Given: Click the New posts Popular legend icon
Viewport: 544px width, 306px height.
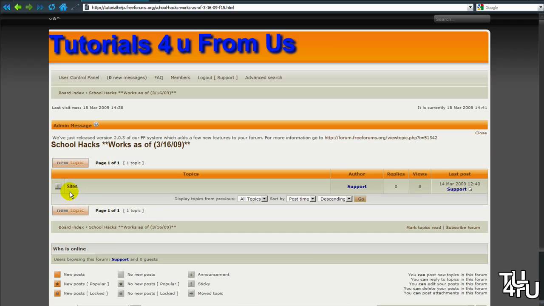Looking at the screenshot, I should [x=57, y=284].
